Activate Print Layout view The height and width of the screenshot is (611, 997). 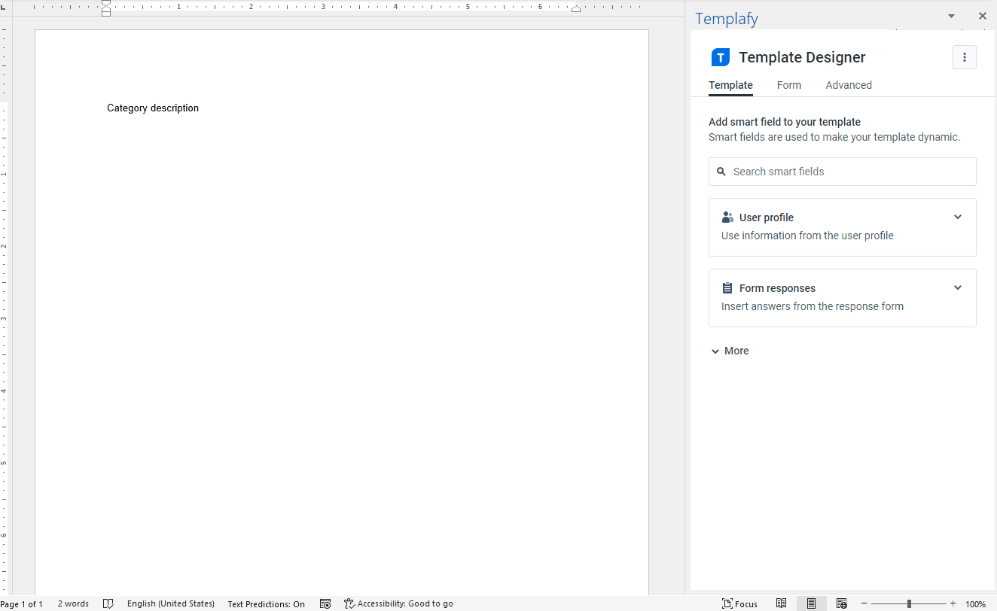[x=811, y=603]
